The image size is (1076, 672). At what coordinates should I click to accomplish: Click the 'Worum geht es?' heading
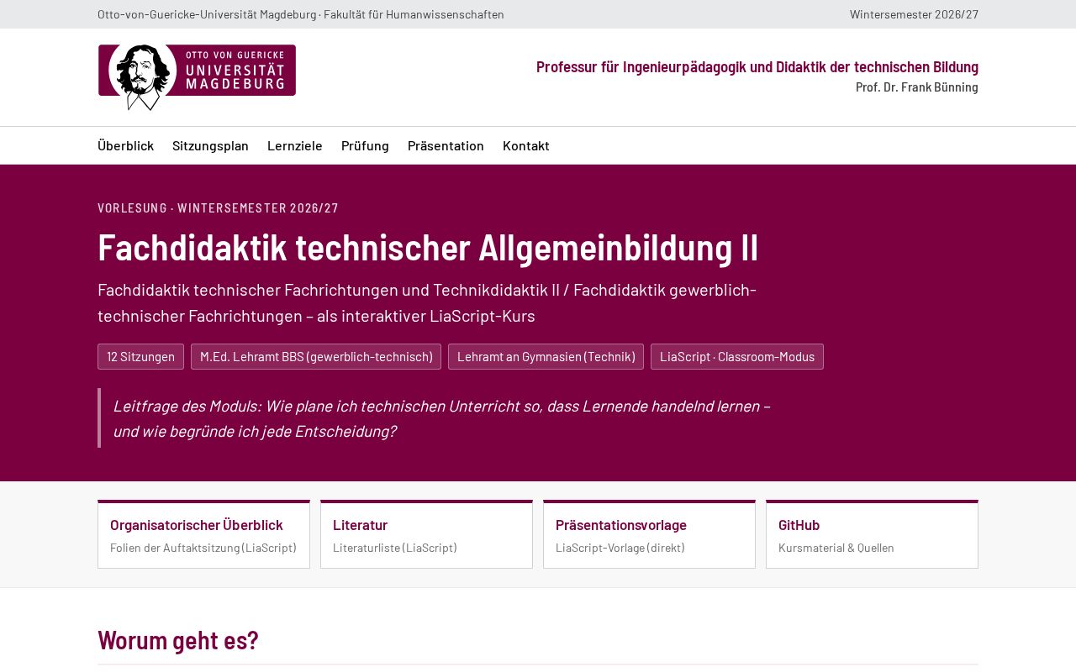pos(178,640)
